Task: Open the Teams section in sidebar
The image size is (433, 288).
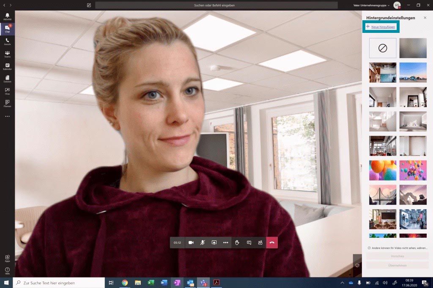Action: tap(7, 54)
